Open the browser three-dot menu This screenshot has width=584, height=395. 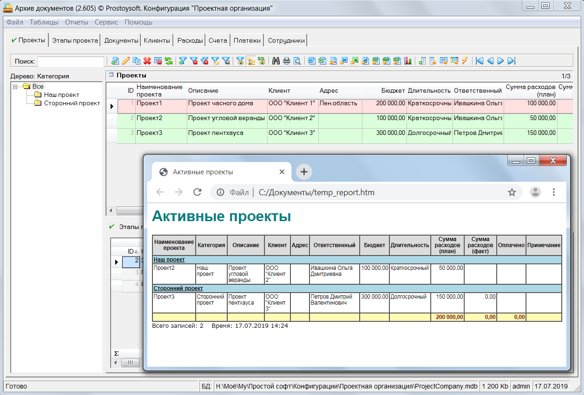click(x=553, y=192)
